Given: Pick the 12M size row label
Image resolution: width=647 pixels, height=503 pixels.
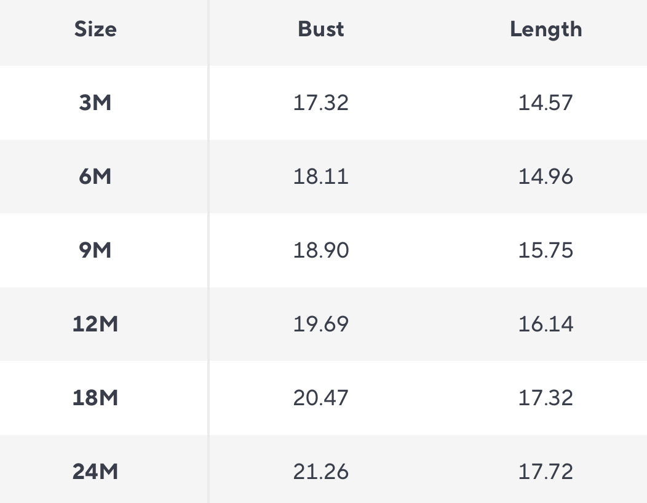Looking at the screenshot, I should [95, 324].
